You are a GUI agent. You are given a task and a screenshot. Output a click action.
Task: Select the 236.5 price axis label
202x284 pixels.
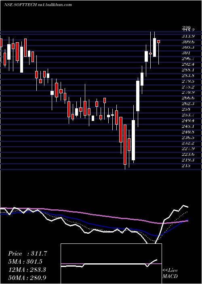tap(189, 138)
